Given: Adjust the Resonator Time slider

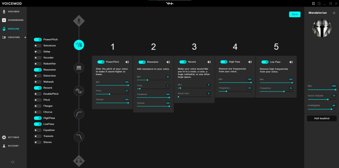Looking at the screenshot, I should (x=153, y=89).
